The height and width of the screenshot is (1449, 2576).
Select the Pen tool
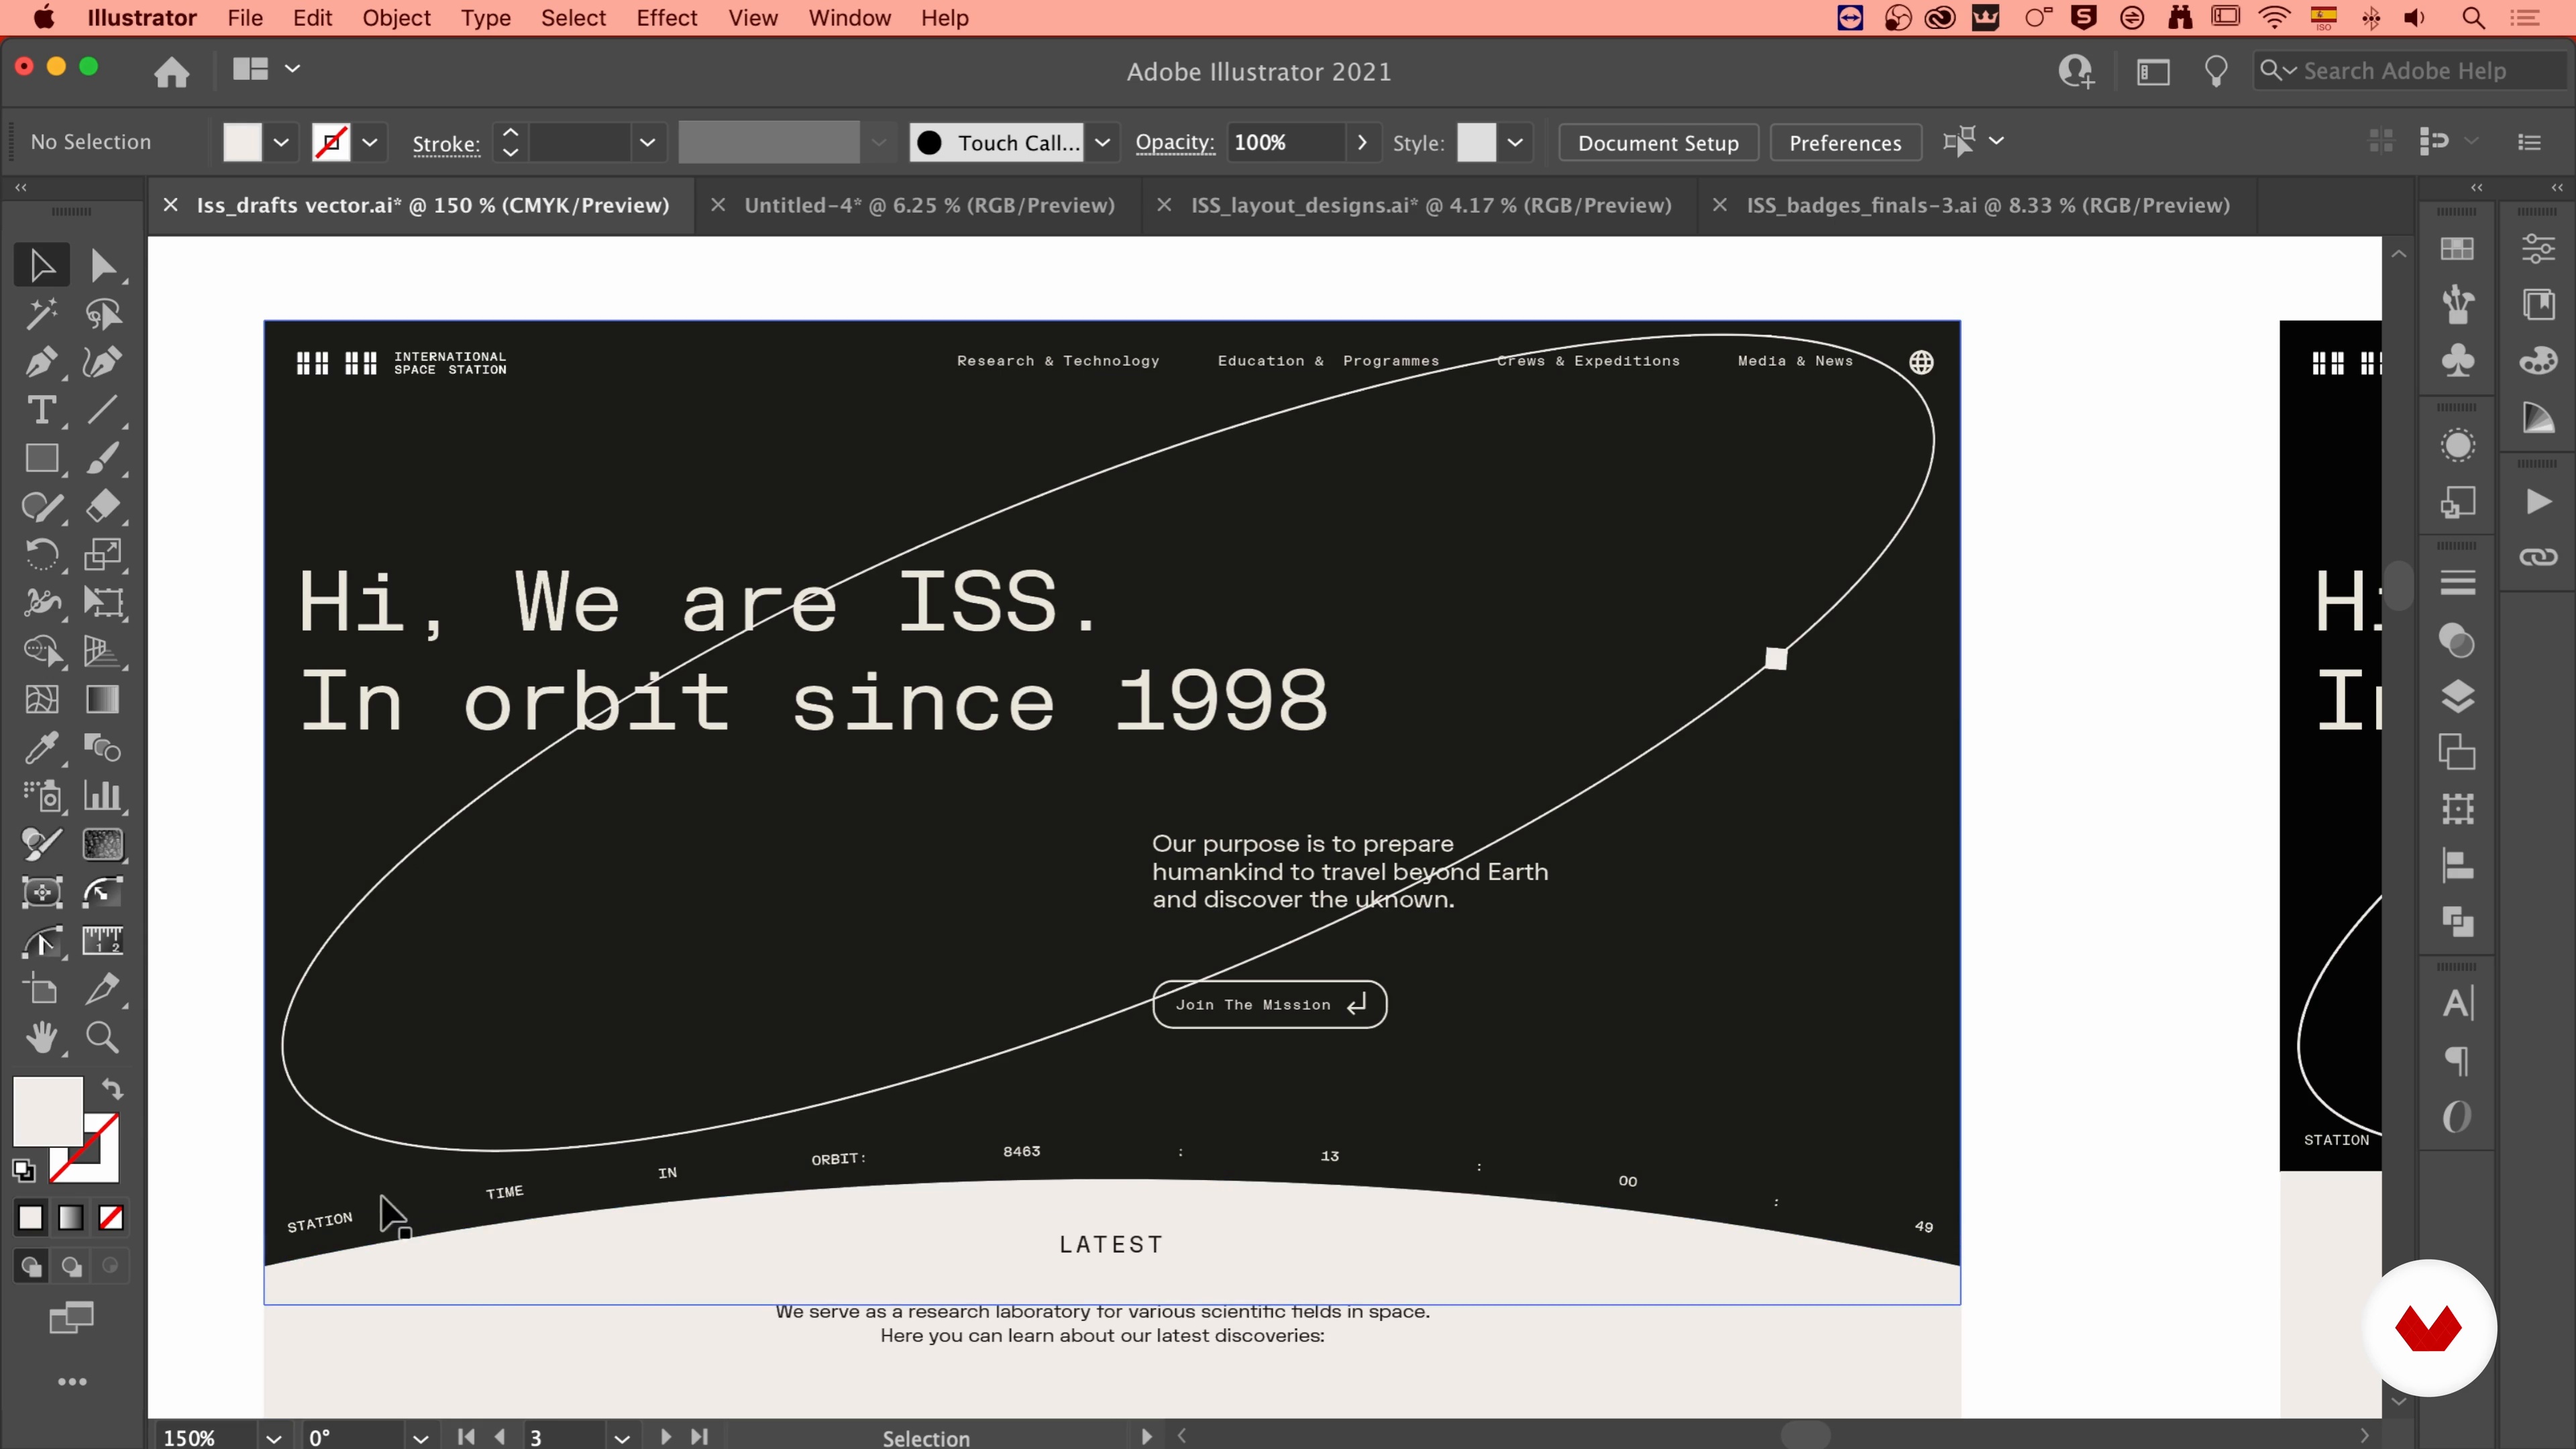pyautogui.click(x=41, y=362)
